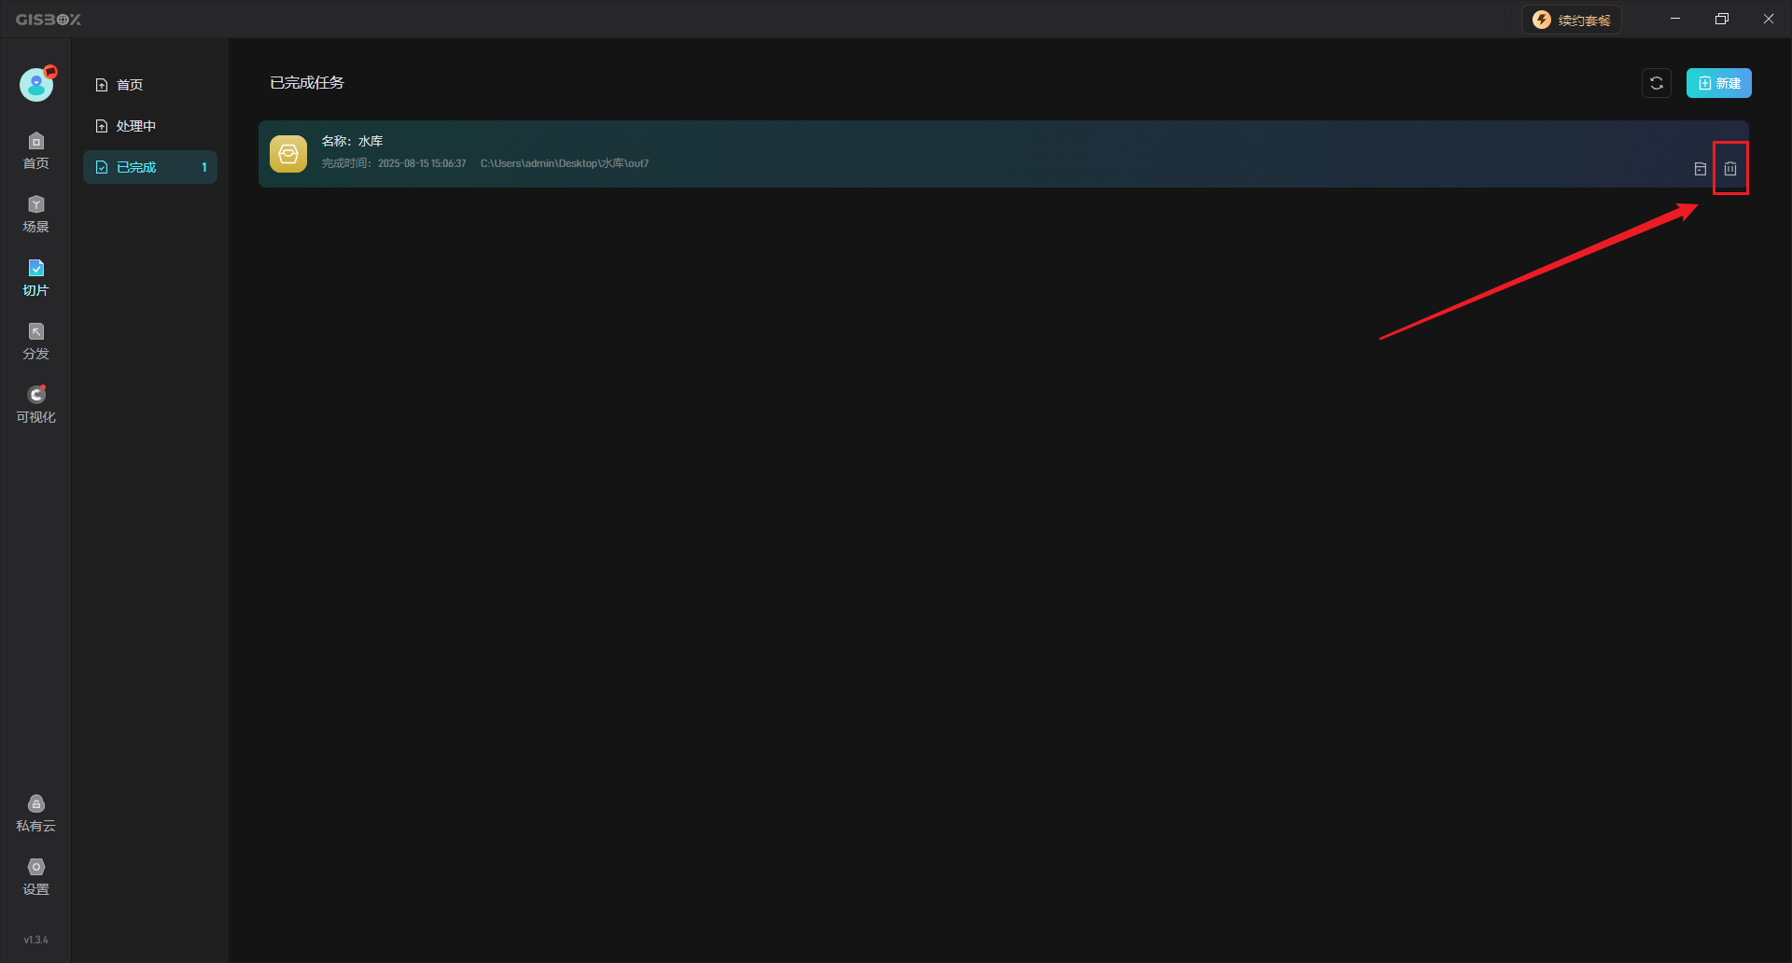Screen dimensions: 1792x963
Task: Open the 分发 distribution module
Action: 35,341
